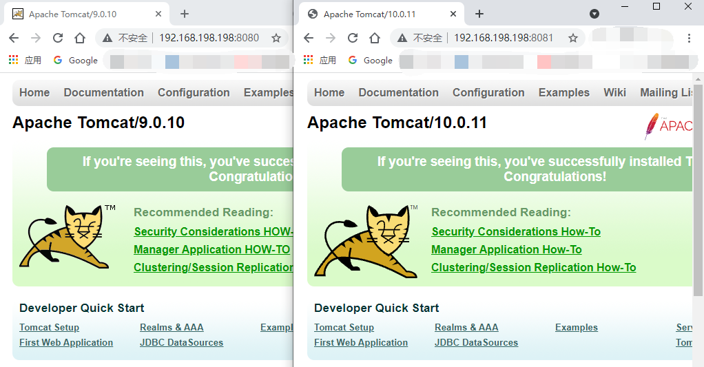Go forward in left Tomcat 9 window
704x367 pixels.
tap(36, 38)
